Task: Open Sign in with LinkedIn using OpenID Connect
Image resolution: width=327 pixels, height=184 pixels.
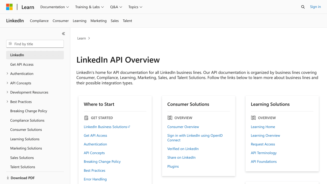Action: [195, 138]
